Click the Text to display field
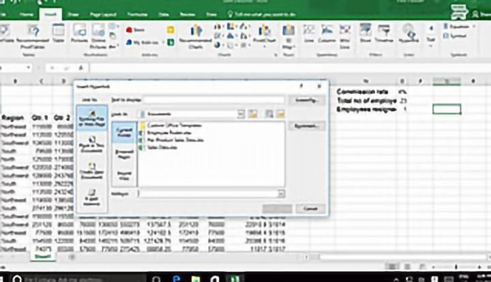The height and width of the screenshot is (282, 491). pos(215,100)
